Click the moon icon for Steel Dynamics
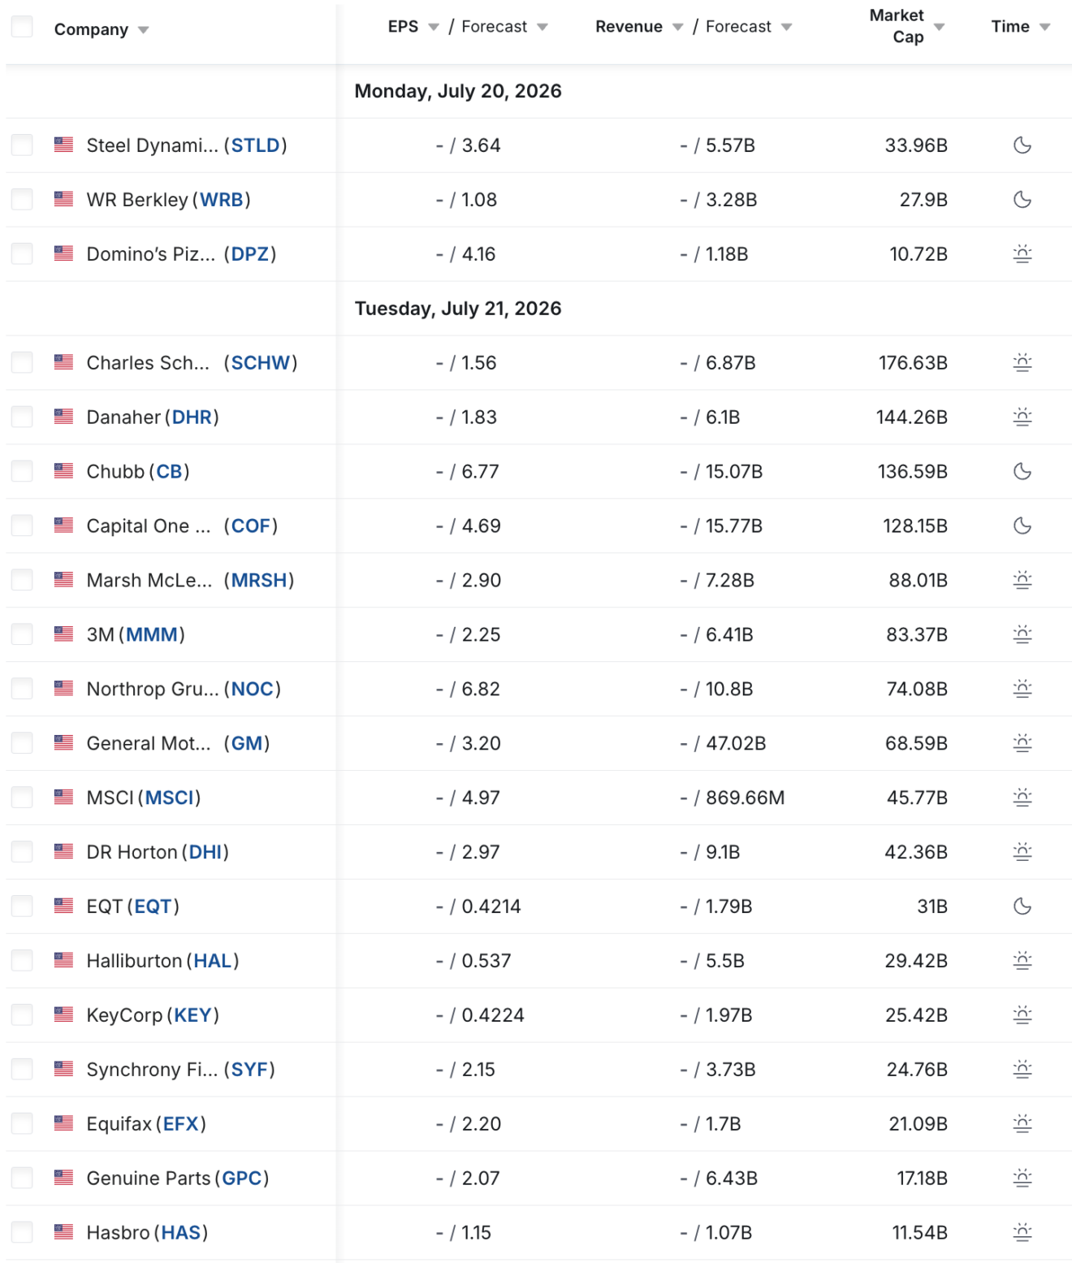The height and width of the screenshot is (1263, 1072). (x=1022, y=145)
